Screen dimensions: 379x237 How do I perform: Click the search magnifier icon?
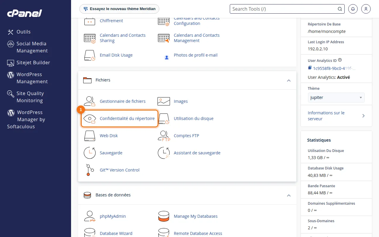point(340,9)
